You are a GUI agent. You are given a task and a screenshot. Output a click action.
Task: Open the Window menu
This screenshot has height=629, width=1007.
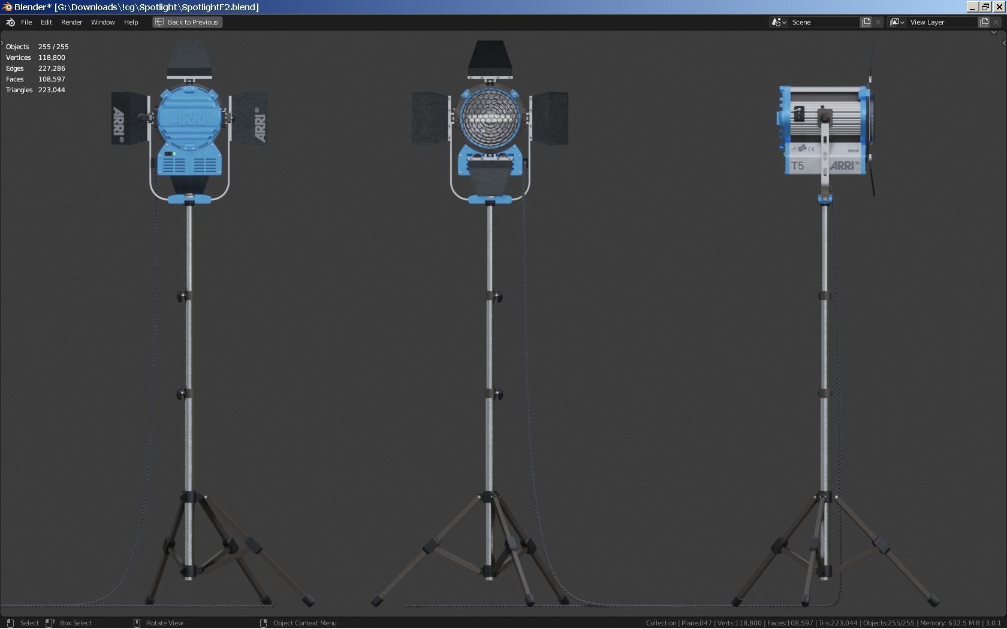102,22
